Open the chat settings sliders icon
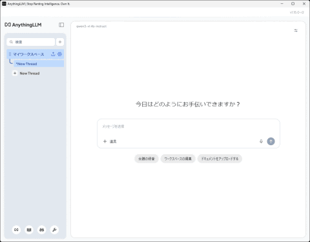 (x=296, y=30)
